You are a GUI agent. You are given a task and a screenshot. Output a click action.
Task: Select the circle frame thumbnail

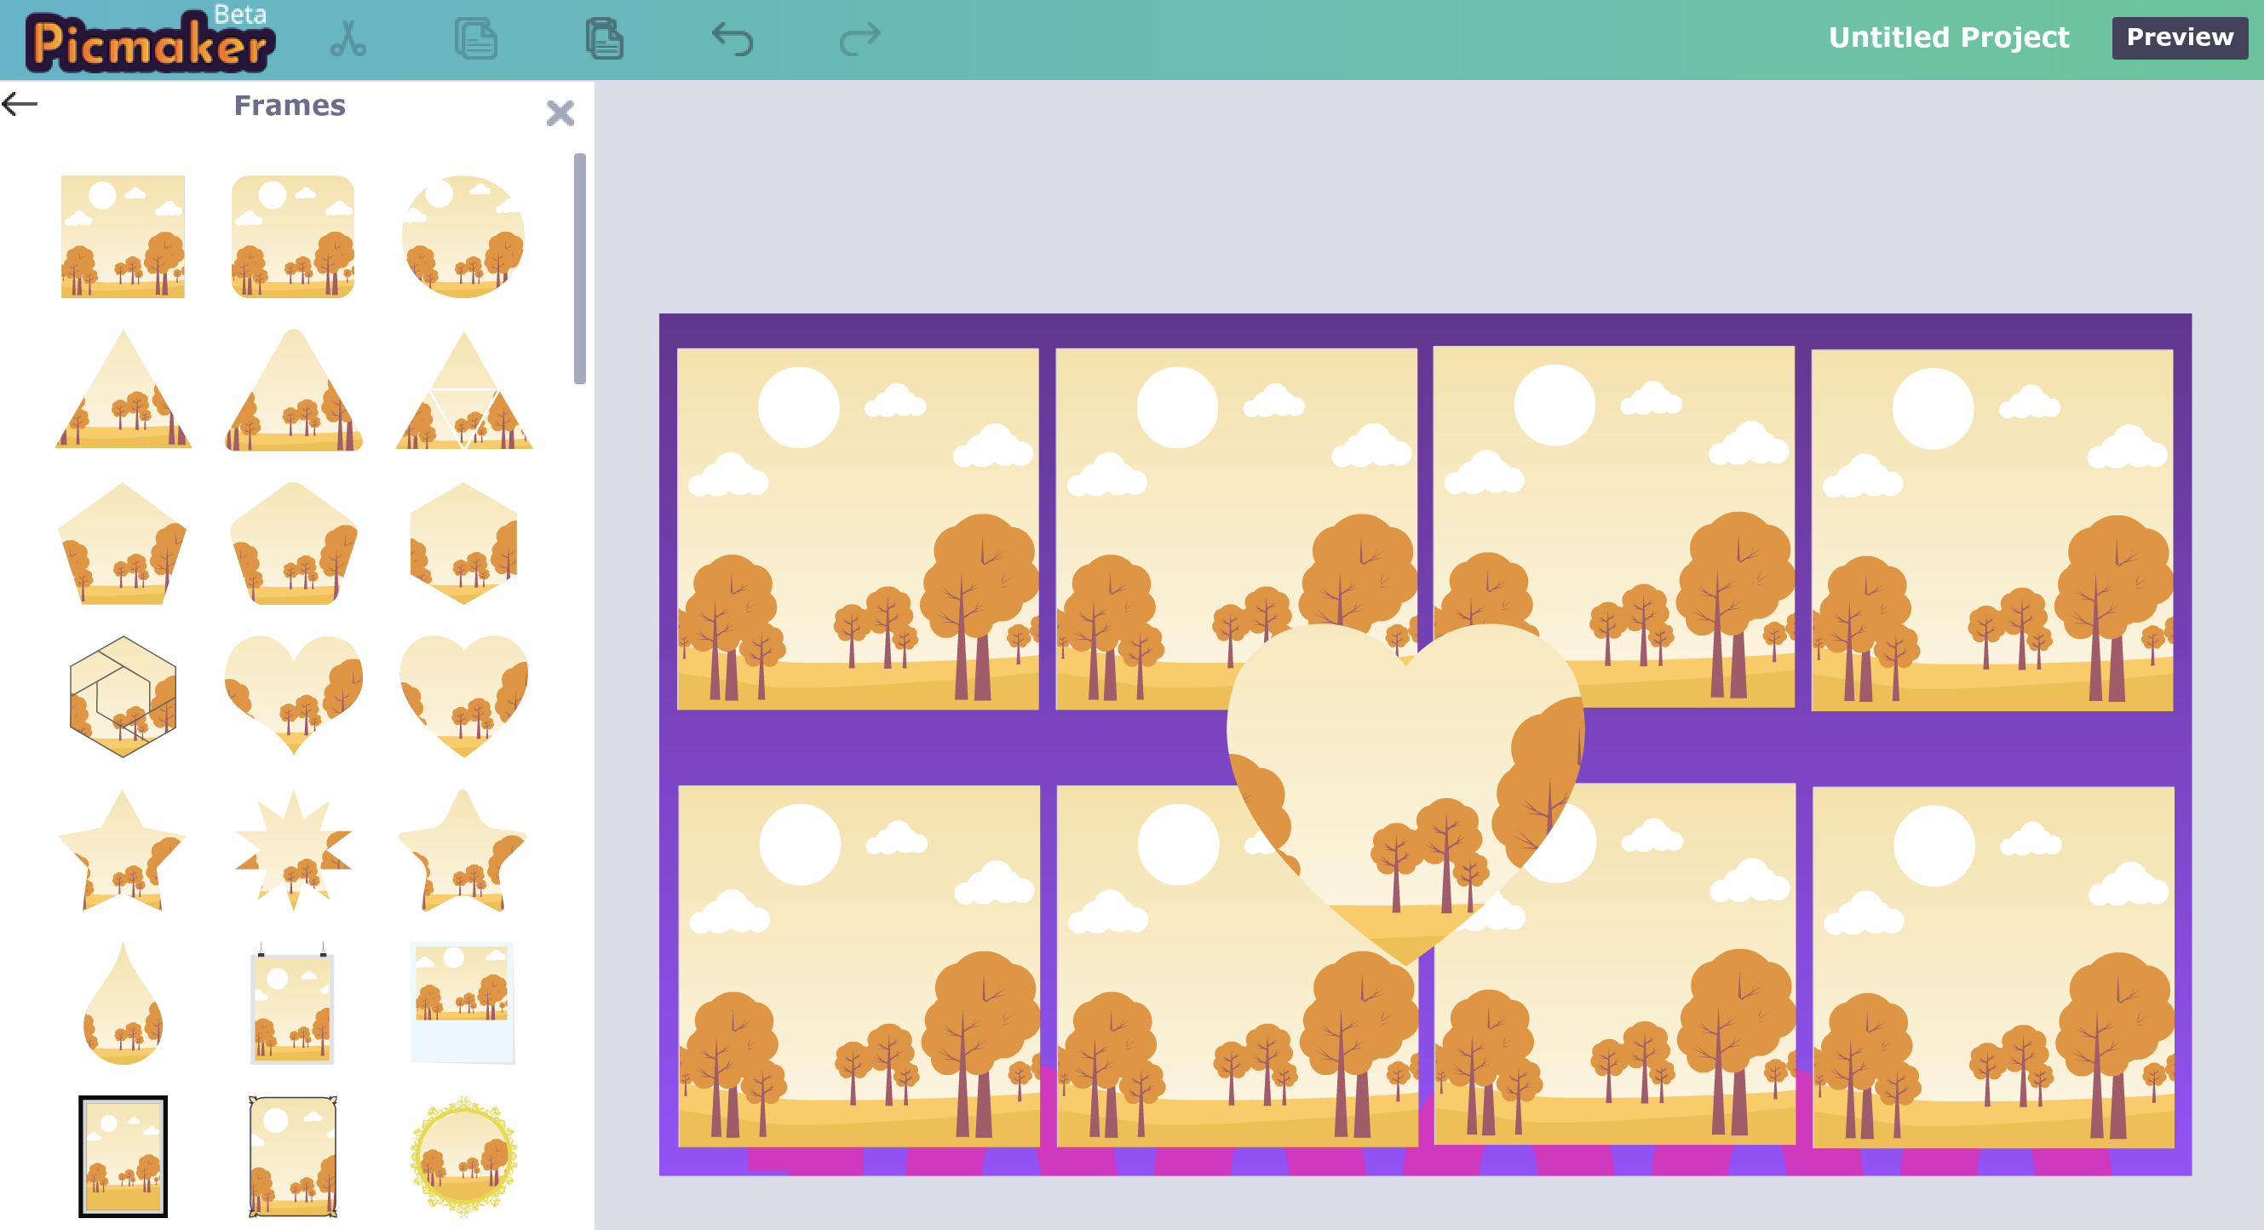[x=463, y=237]
